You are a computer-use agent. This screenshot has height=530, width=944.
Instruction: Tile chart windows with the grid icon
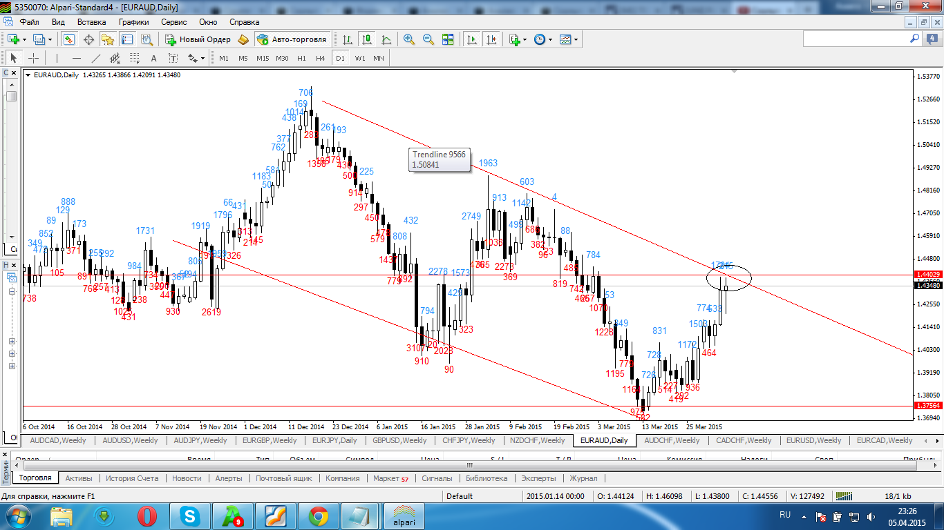(448, 39)
